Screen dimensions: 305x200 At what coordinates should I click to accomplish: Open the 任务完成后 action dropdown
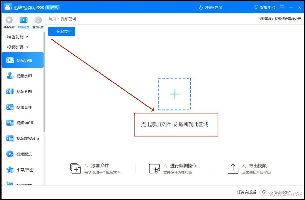280,192
